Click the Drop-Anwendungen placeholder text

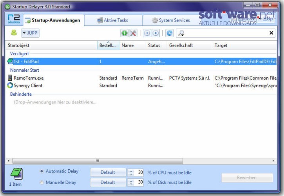pyautogui.click(x=55, y=102)
